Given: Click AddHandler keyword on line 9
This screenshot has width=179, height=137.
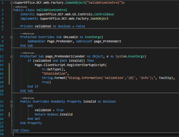Looking at the screenshot, I should tap(37, 41).
